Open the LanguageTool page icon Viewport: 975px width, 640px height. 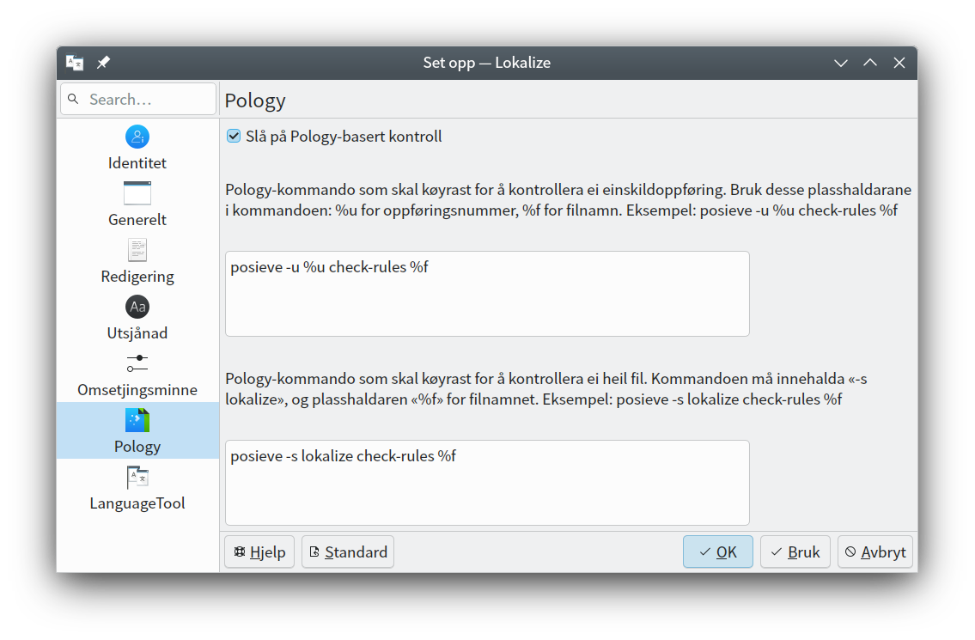tap(137, 477)
